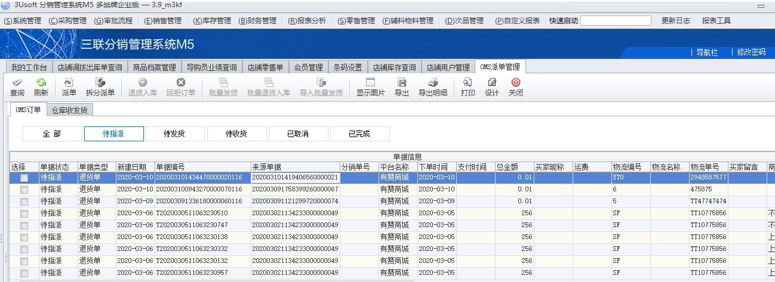Click the 修改密码 link
Screen dimensions: 775x282
(x=751, y=52)
